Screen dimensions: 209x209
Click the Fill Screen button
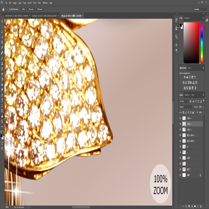40,9
